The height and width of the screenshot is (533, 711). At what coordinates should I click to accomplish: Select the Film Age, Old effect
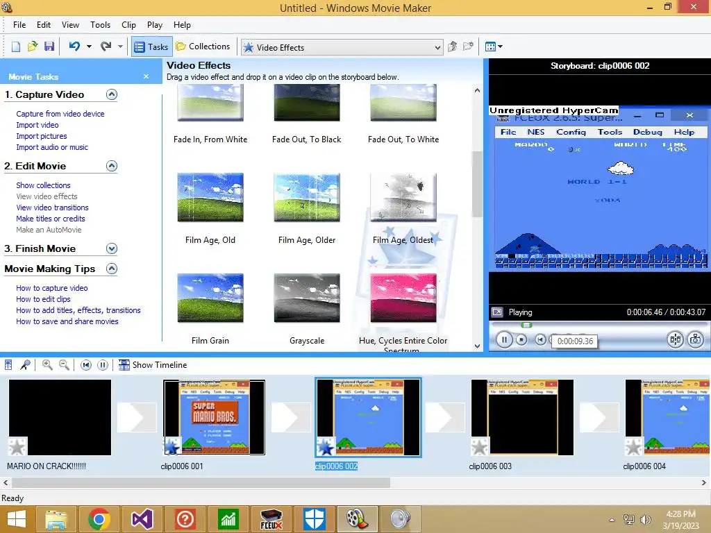pyautogui.click(x=210, y=198)
